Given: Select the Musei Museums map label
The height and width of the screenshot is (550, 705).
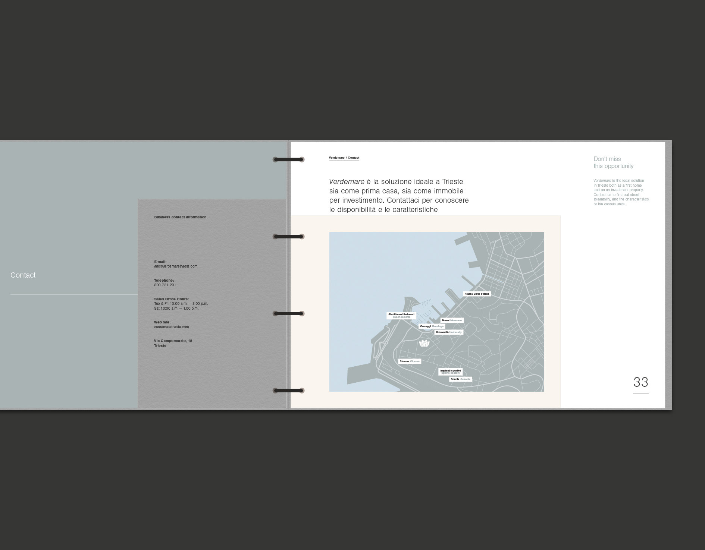Looking at the screenshot, I should pyautogui.click(x=452, y=320).
